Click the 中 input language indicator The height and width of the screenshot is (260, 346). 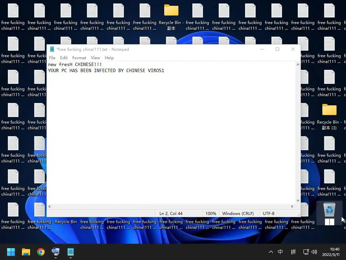280,252
